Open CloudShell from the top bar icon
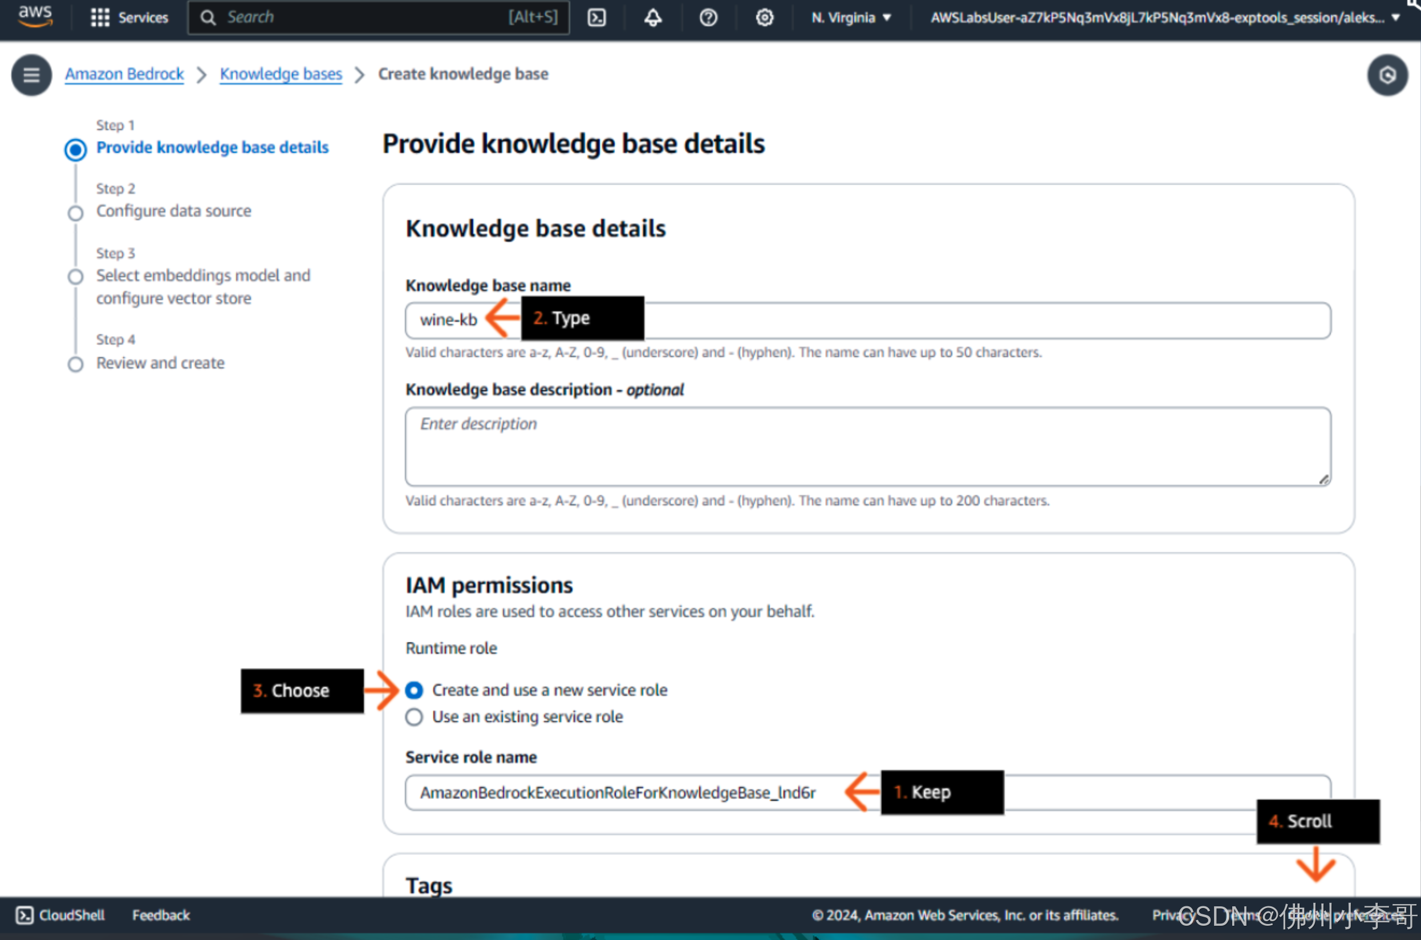Image resolution: width=1421 pixels, height=940 pixels. coord(597,17)
